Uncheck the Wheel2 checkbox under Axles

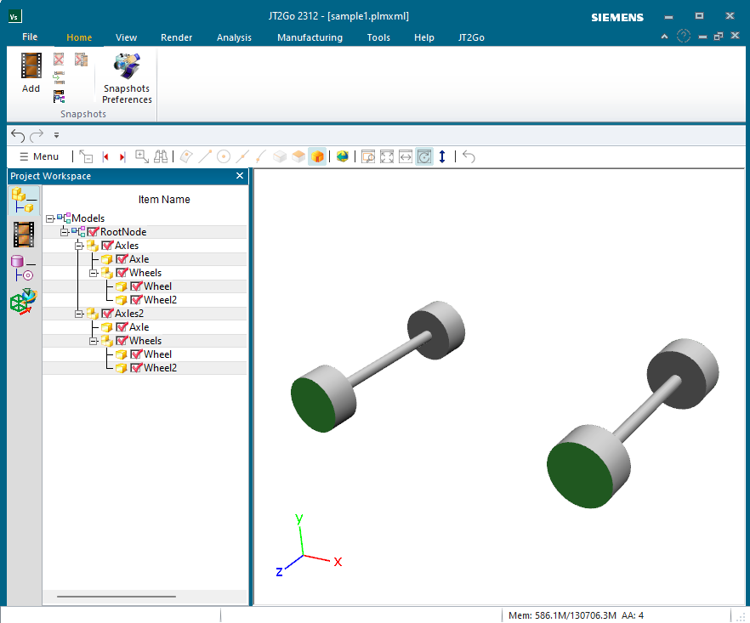pos(136,300)
